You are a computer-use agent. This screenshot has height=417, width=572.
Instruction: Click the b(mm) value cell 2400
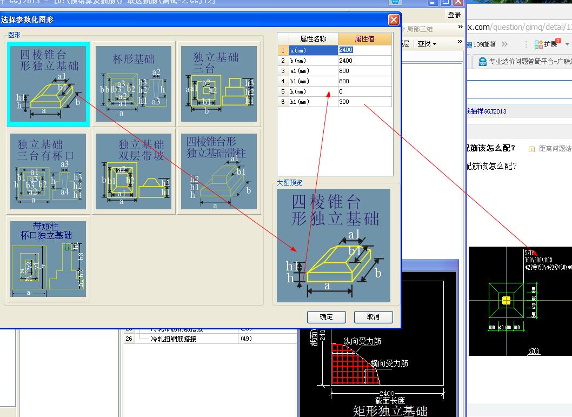point(365,61)
